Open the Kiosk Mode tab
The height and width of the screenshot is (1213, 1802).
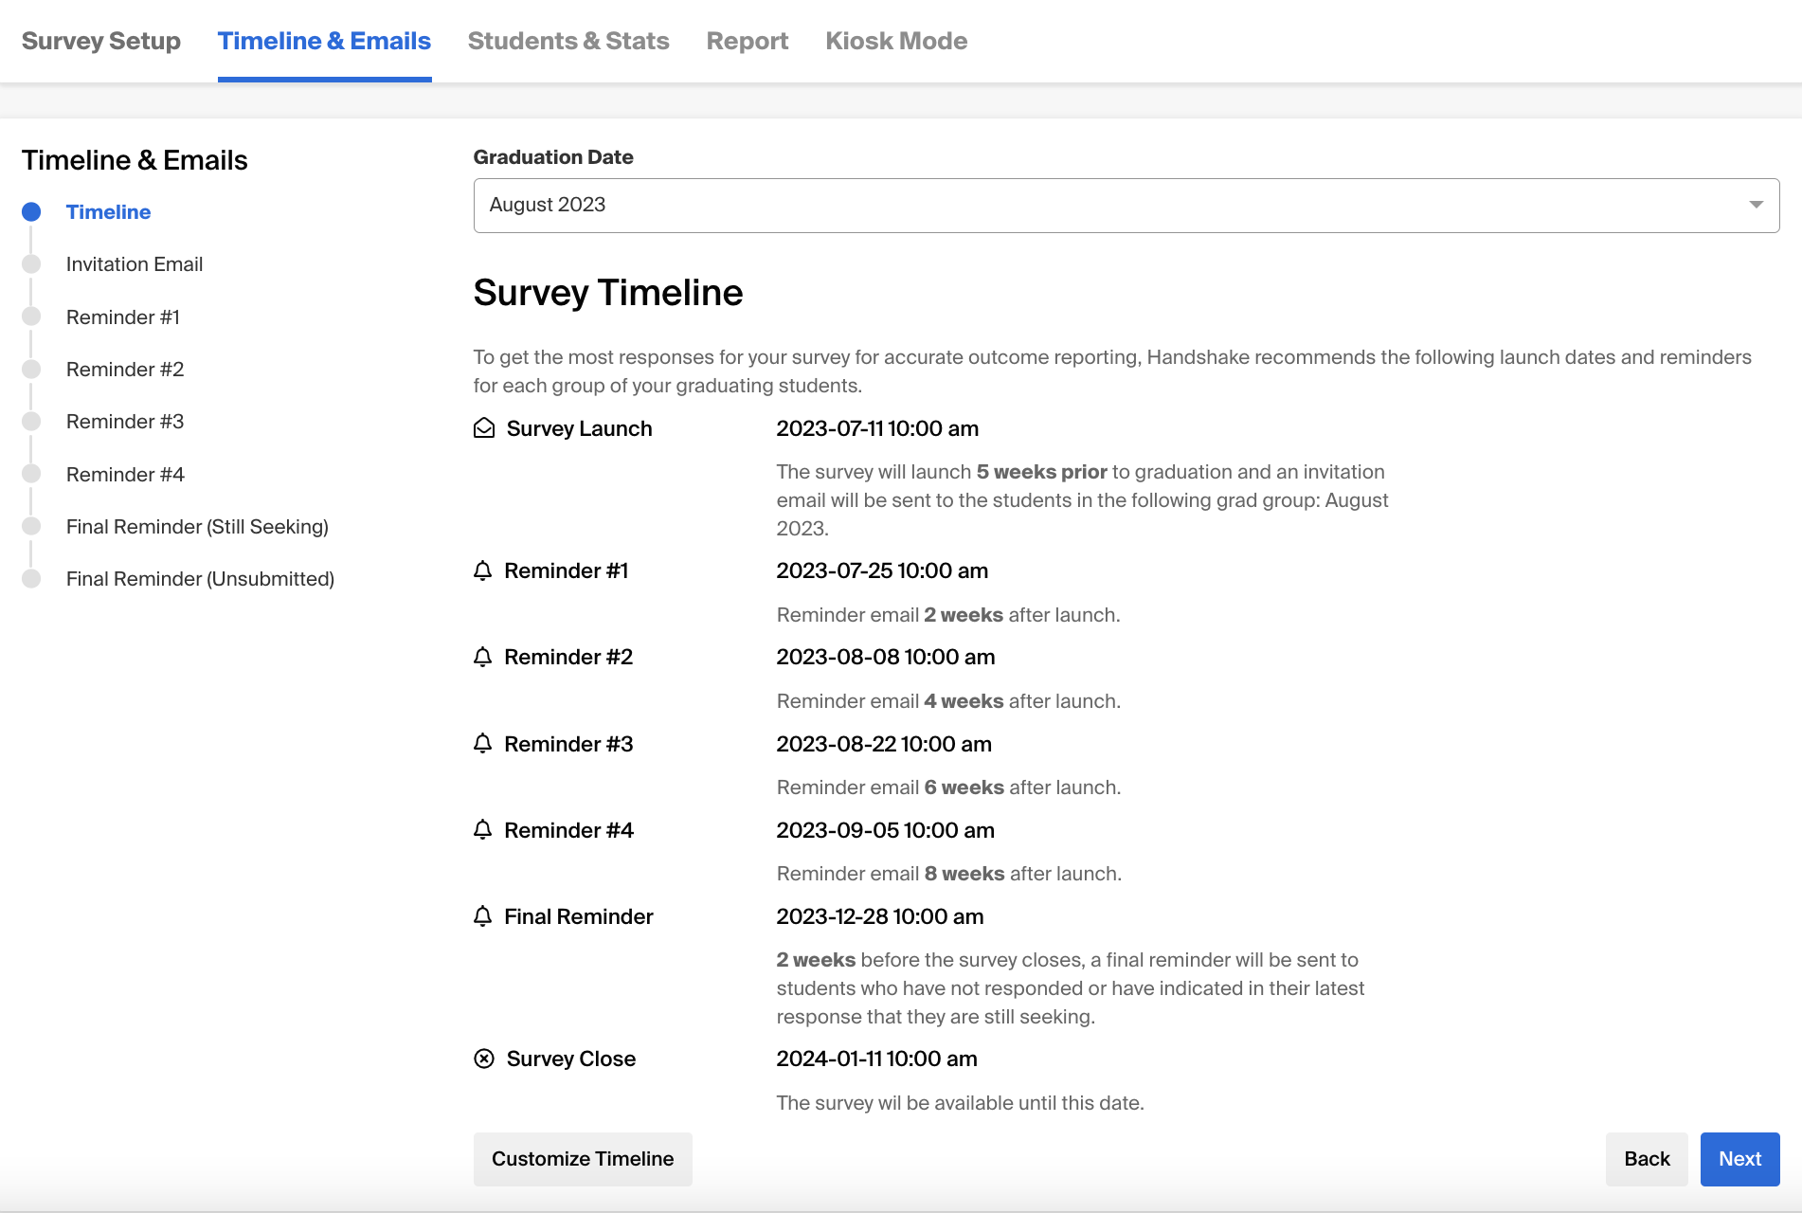tap(896, 41)
